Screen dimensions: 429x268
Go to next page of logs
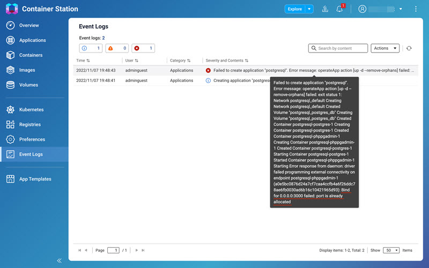click(x=137, y=250)
